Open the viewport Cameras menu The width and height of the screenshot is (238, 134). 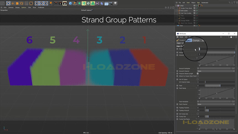(x=11, y=7)
